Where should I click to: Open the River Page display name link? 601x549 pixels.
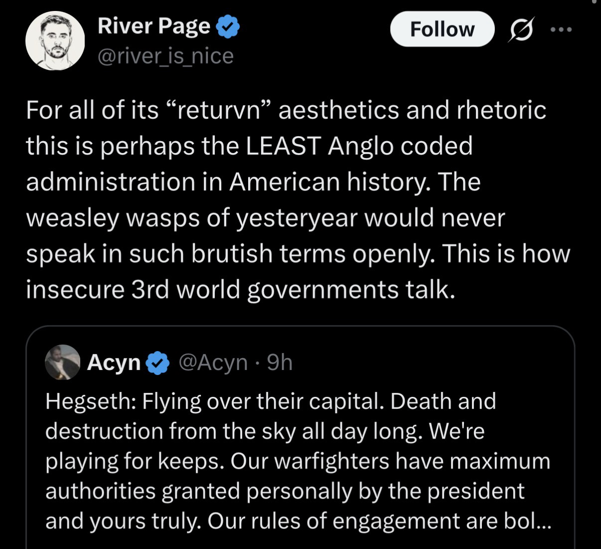(x=154, y=27)
